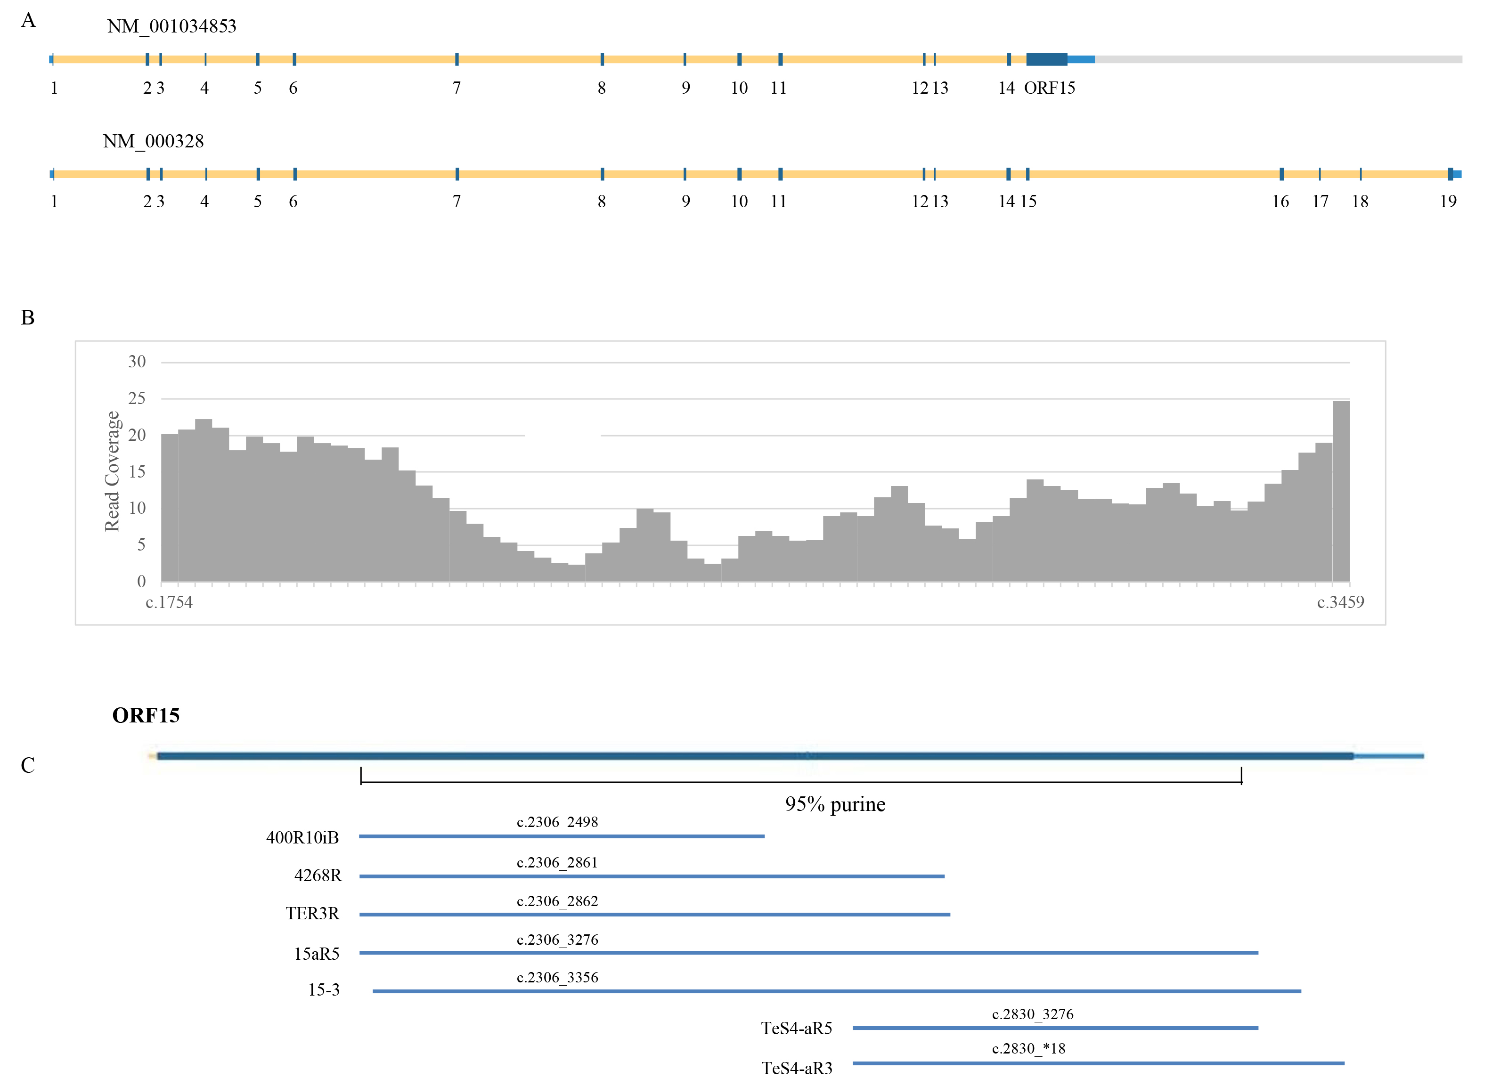
Task: Click the exon 16 marker on NM_000328
Action: (1281, 174)
